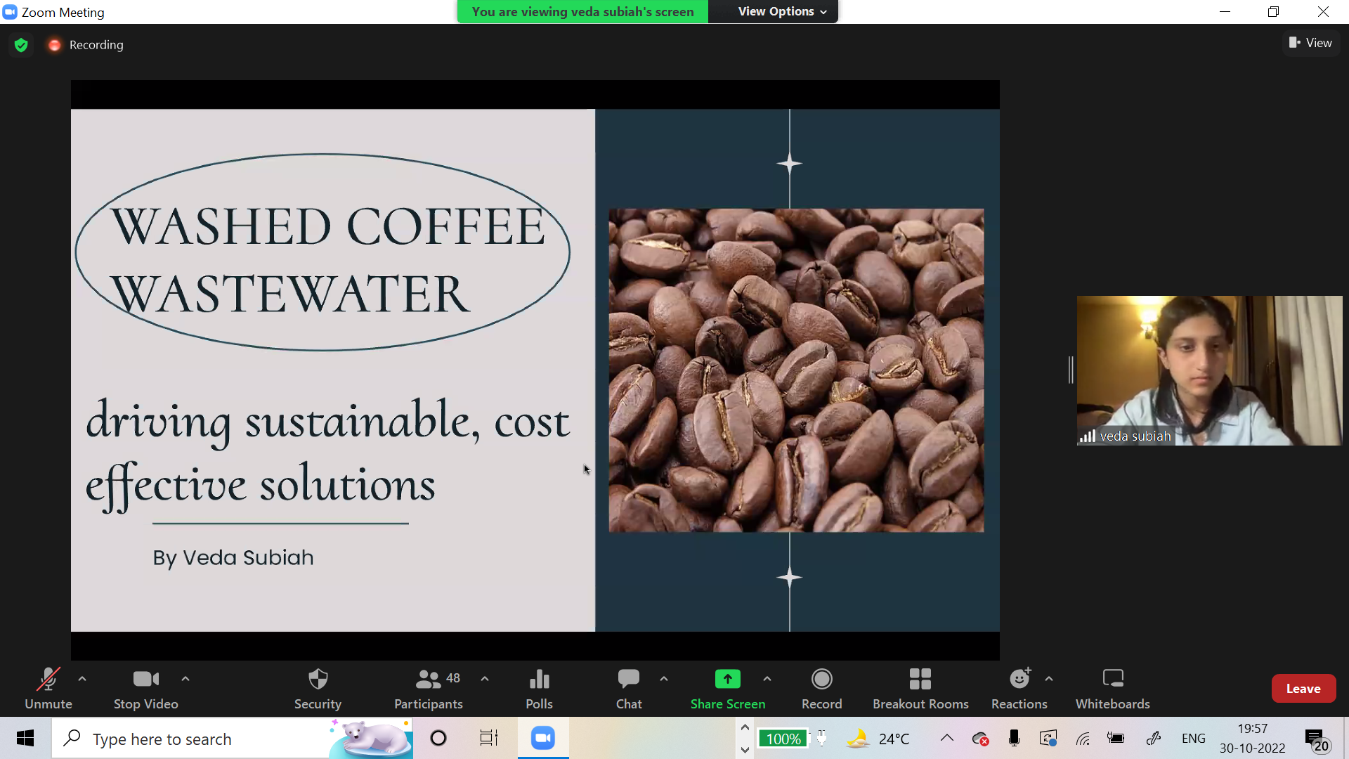Click the panel resize handle beside video
The width and height of the screenshot is (1349, 759).
pos(1071,370)
